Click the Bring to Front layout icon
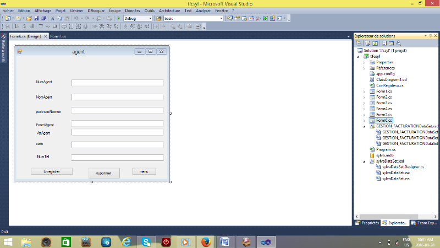This screenshot has width=440, height=248. [173, 26]
